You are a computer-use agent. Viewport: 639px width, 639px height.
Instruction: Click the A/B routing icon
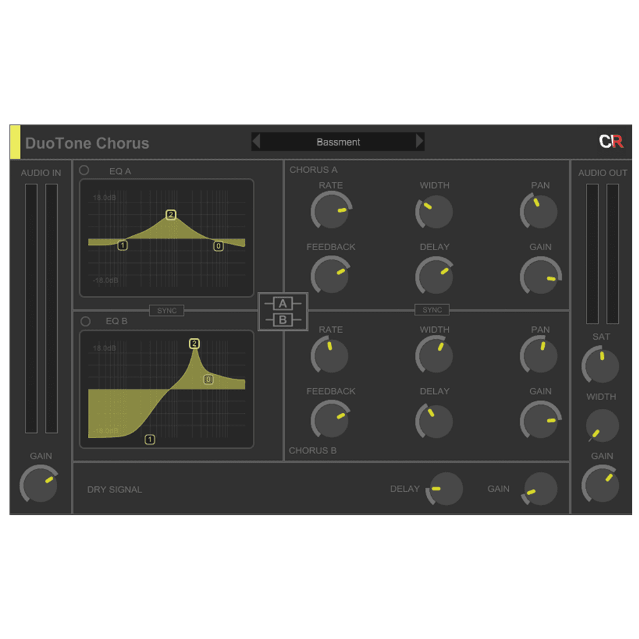click(283, 311)
